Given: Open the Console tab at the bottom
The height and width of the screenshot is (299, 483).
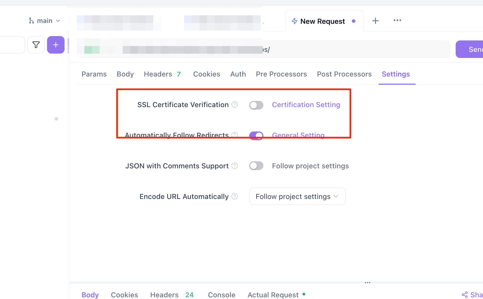Looking at the screenshot, I should [222, 295].
